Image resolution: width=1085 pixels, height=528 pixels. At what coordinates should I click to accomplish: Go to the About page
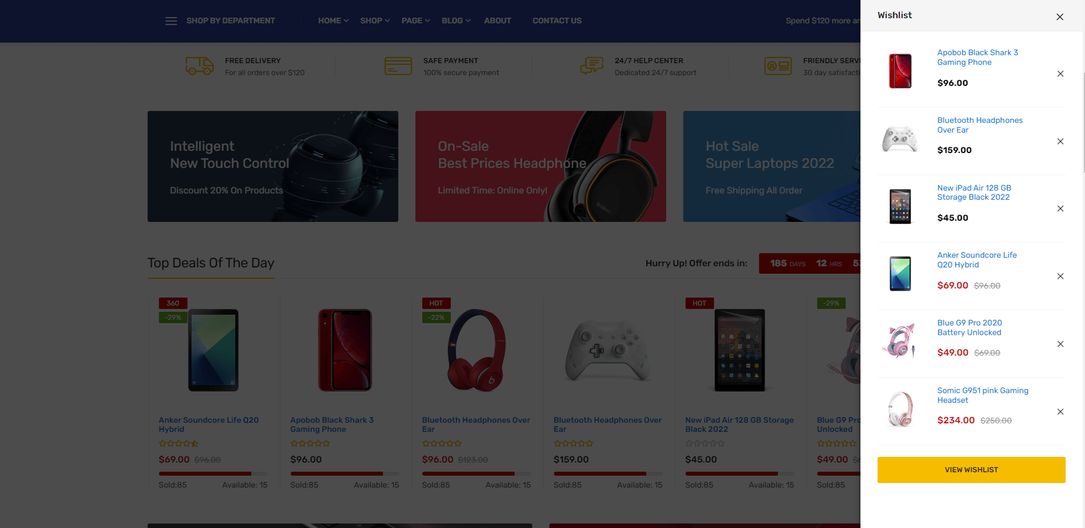click(x=497, y=20)
